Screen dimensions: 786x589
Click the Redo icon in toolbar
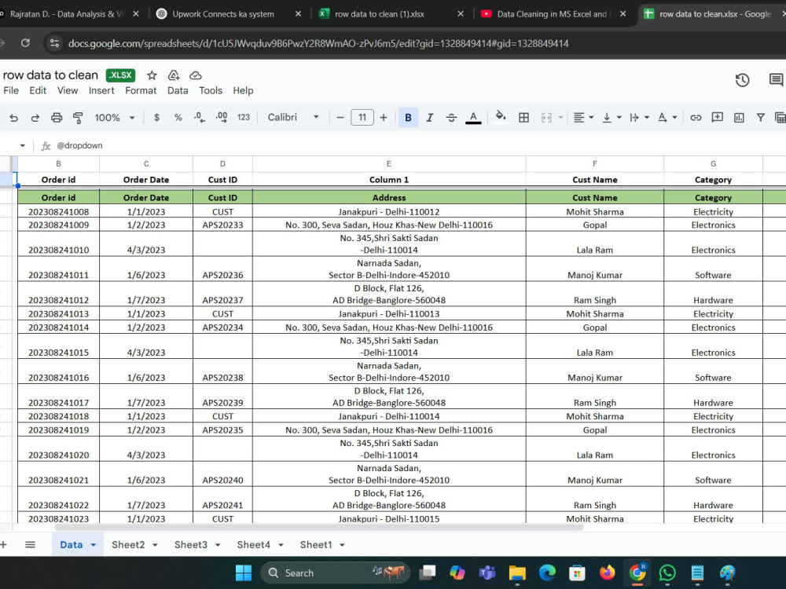35,118
